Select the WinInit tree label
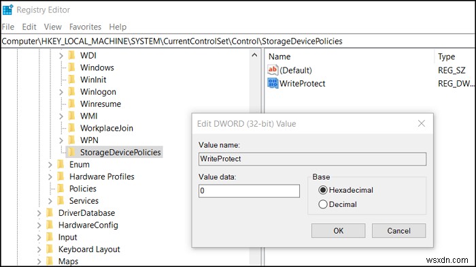Image resolution: width=476 pixels, height=267 pixels. [x=93, y=80]
